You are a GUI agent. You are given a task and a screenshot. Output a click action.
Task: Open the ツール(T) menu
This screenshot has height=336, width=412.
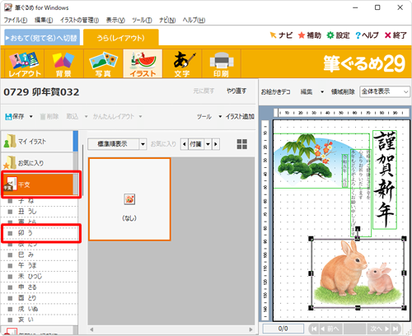142,20
